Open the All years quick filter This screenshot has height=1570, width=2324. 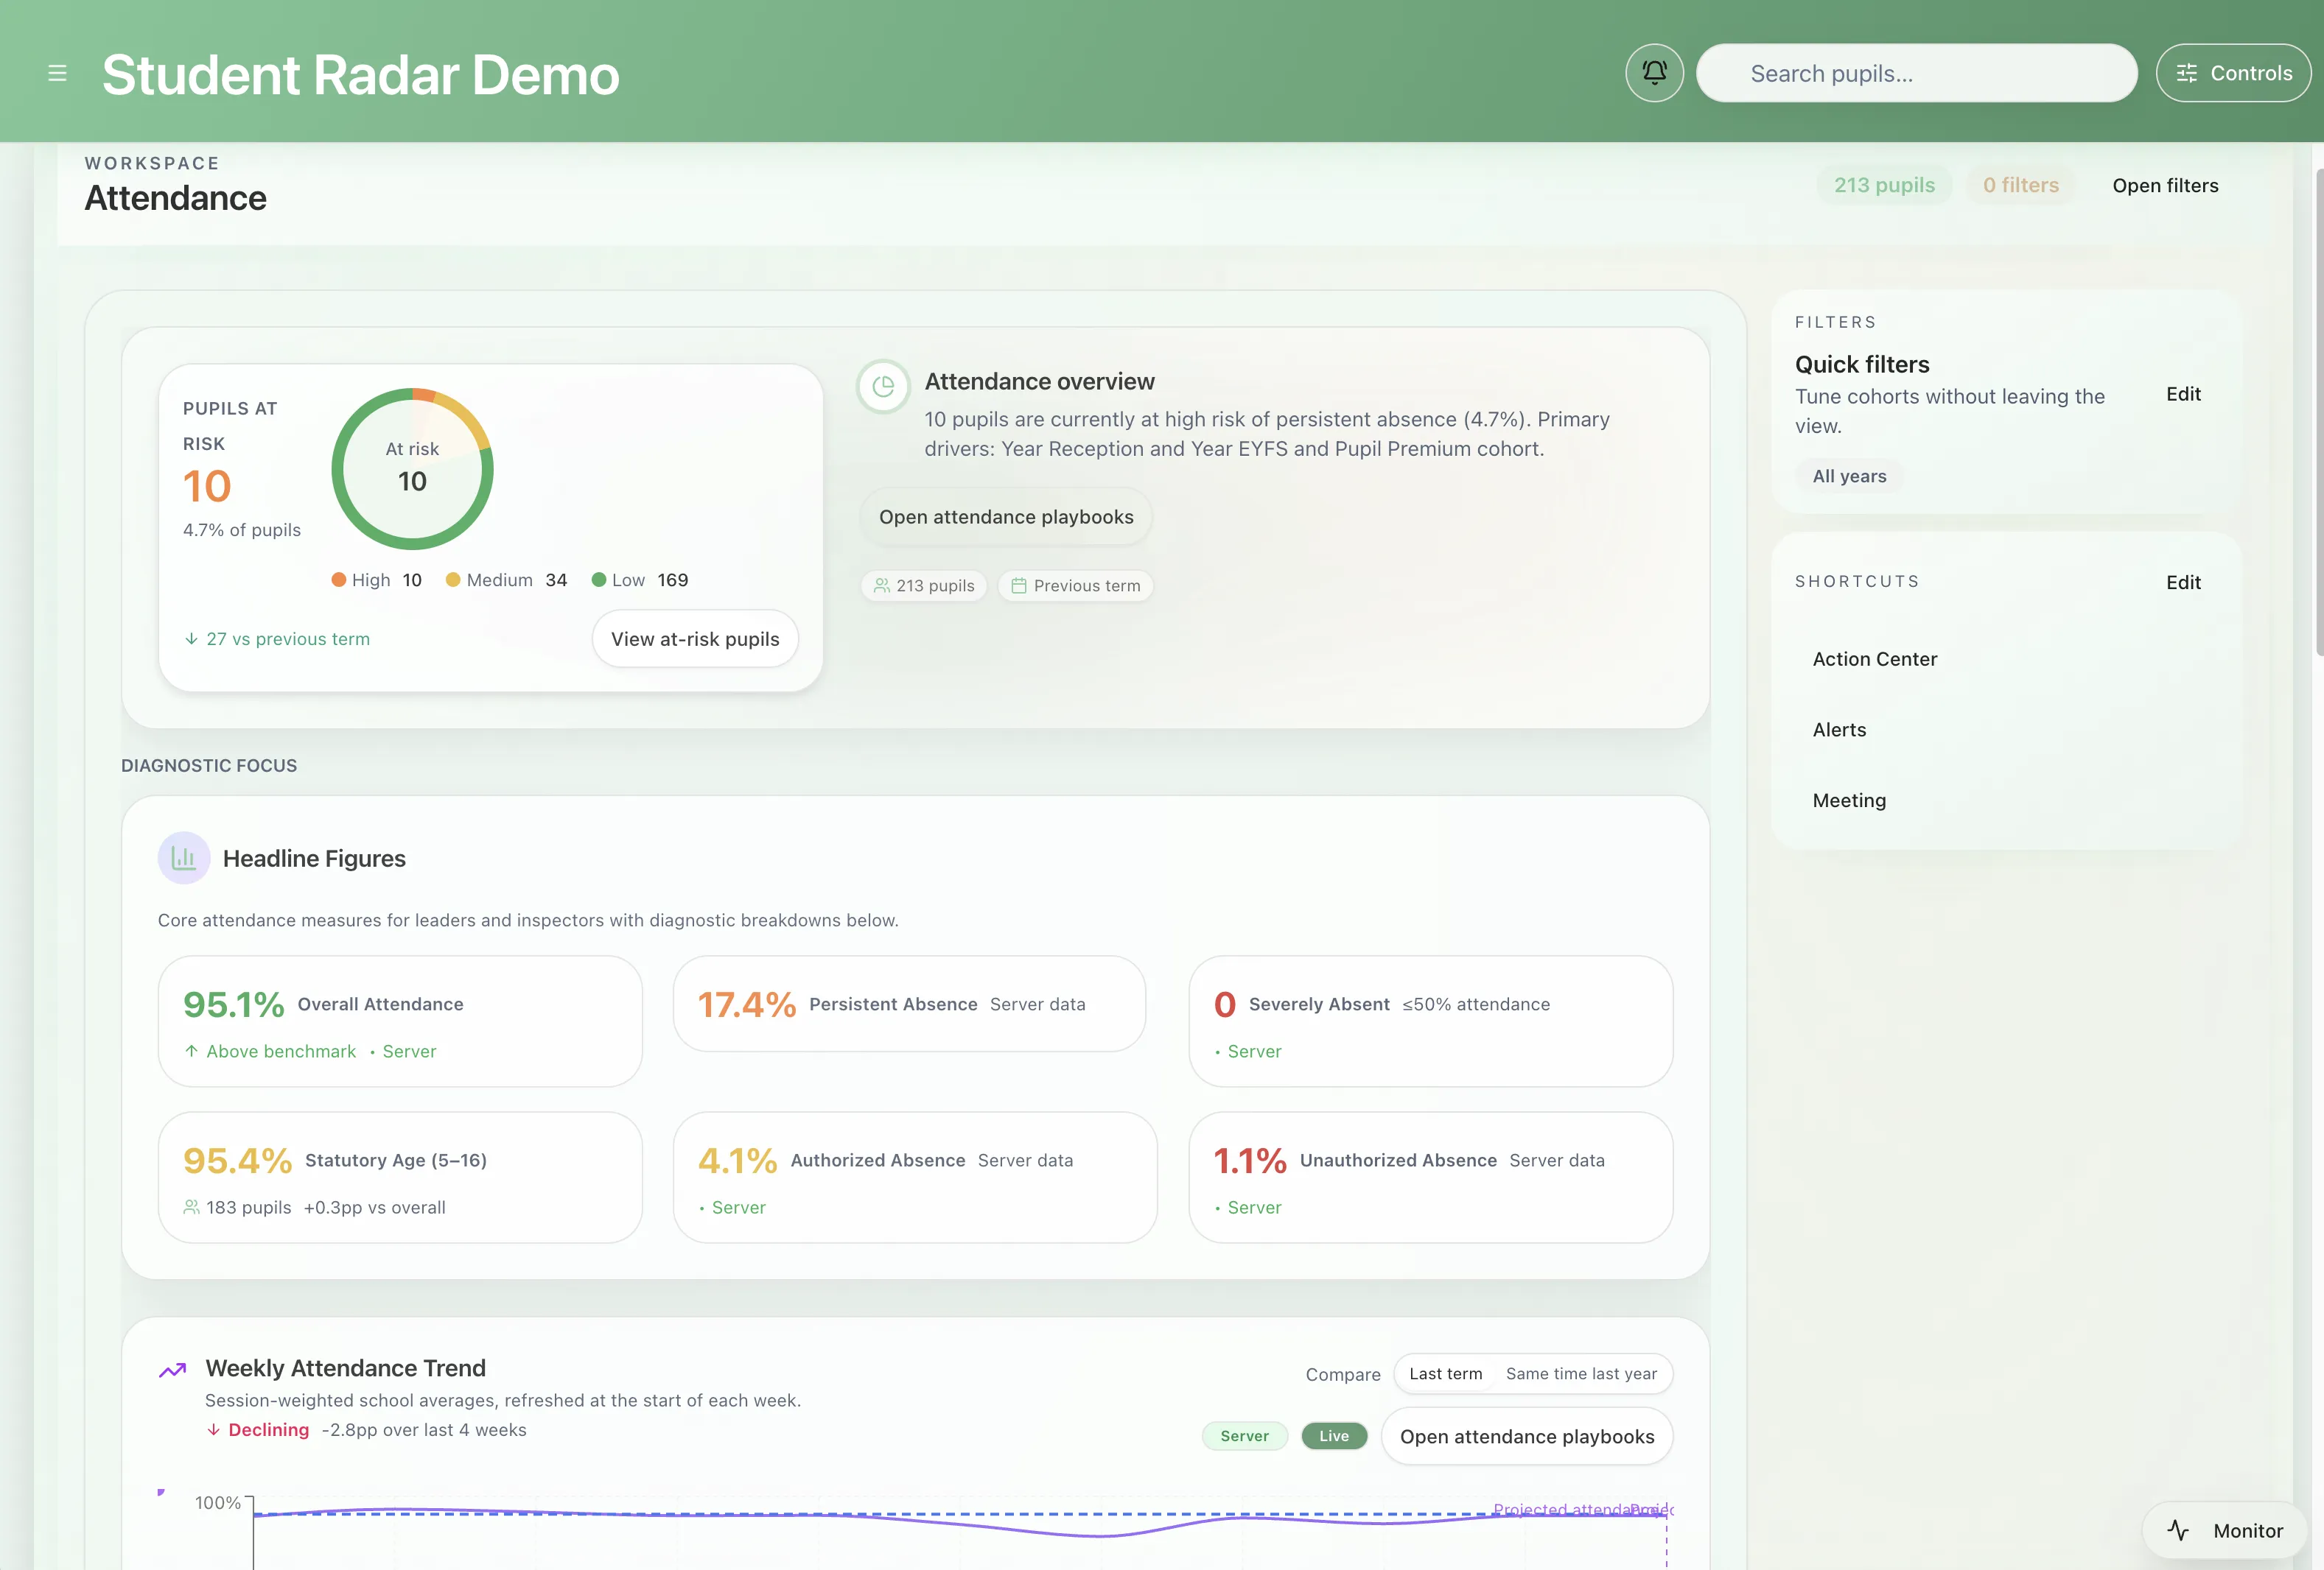[x=1848, y=476]
